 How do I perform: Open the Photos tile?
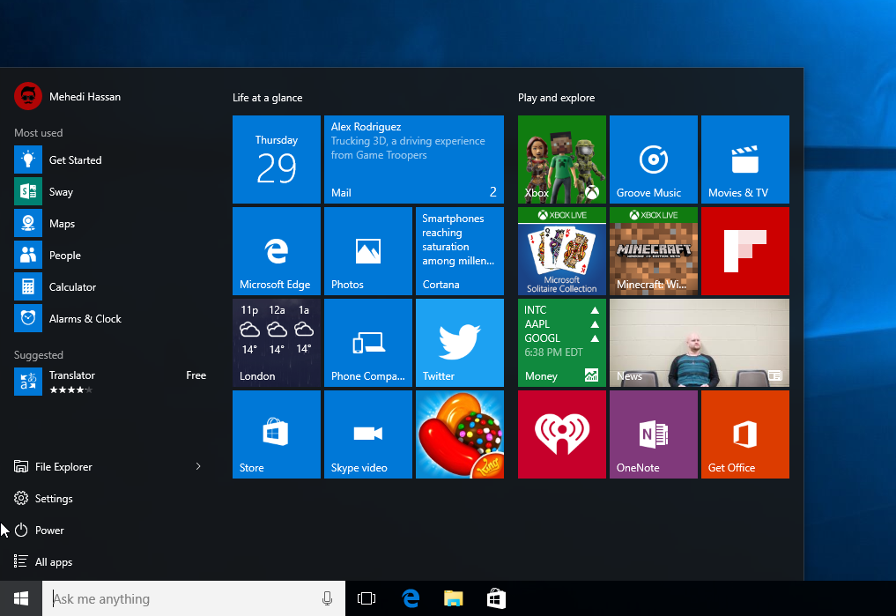368,251
